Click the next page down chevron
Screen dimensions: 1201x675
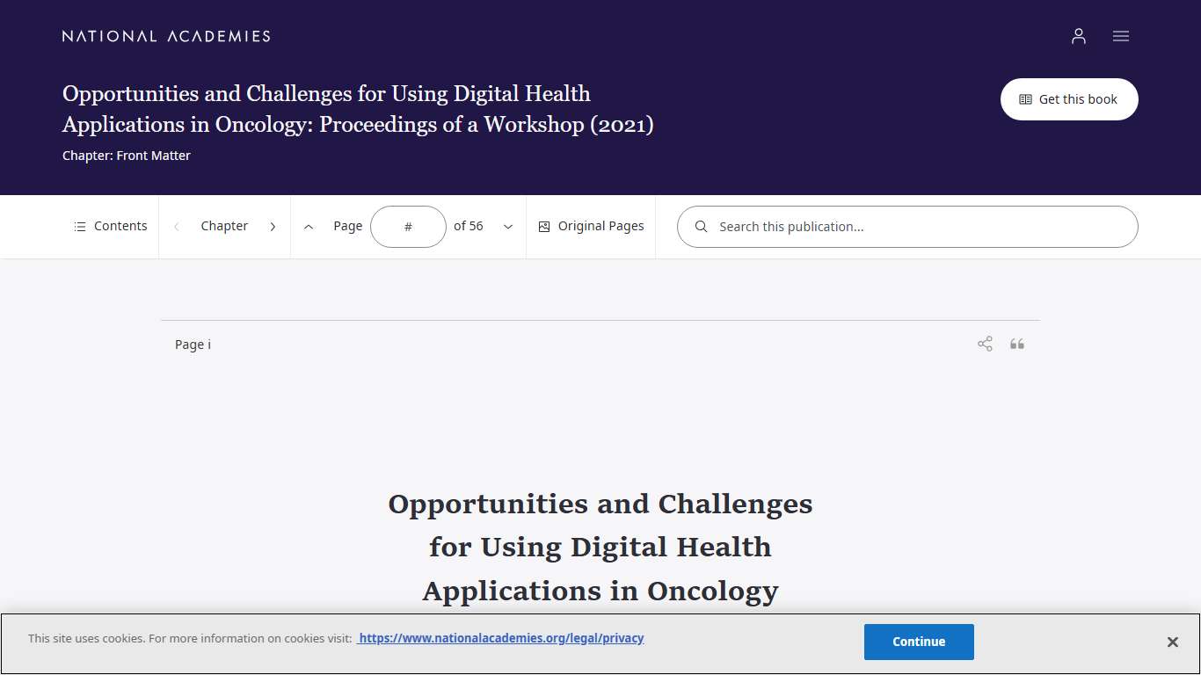click(508, 226)
